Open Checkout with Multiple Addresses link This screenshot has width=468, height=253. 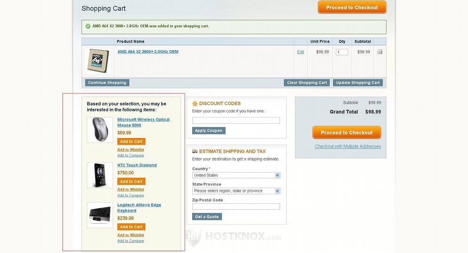pyautogui.click(x=348, y=146)
